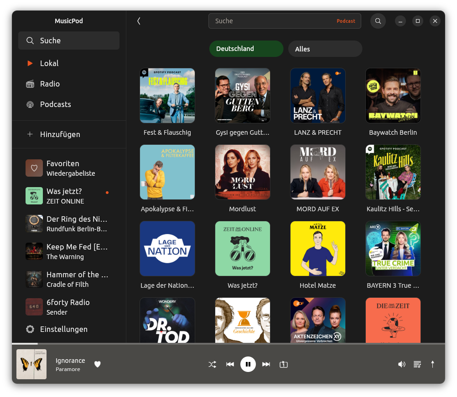Open Hotel Matze podcast cover
457x397 pixels.
pos(318,249)
